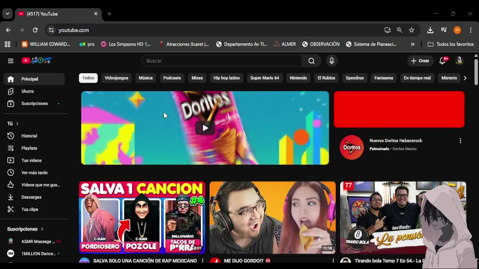Click the magnifier search button
Screen dimensions: 479x269
click(x=311, y=61)
